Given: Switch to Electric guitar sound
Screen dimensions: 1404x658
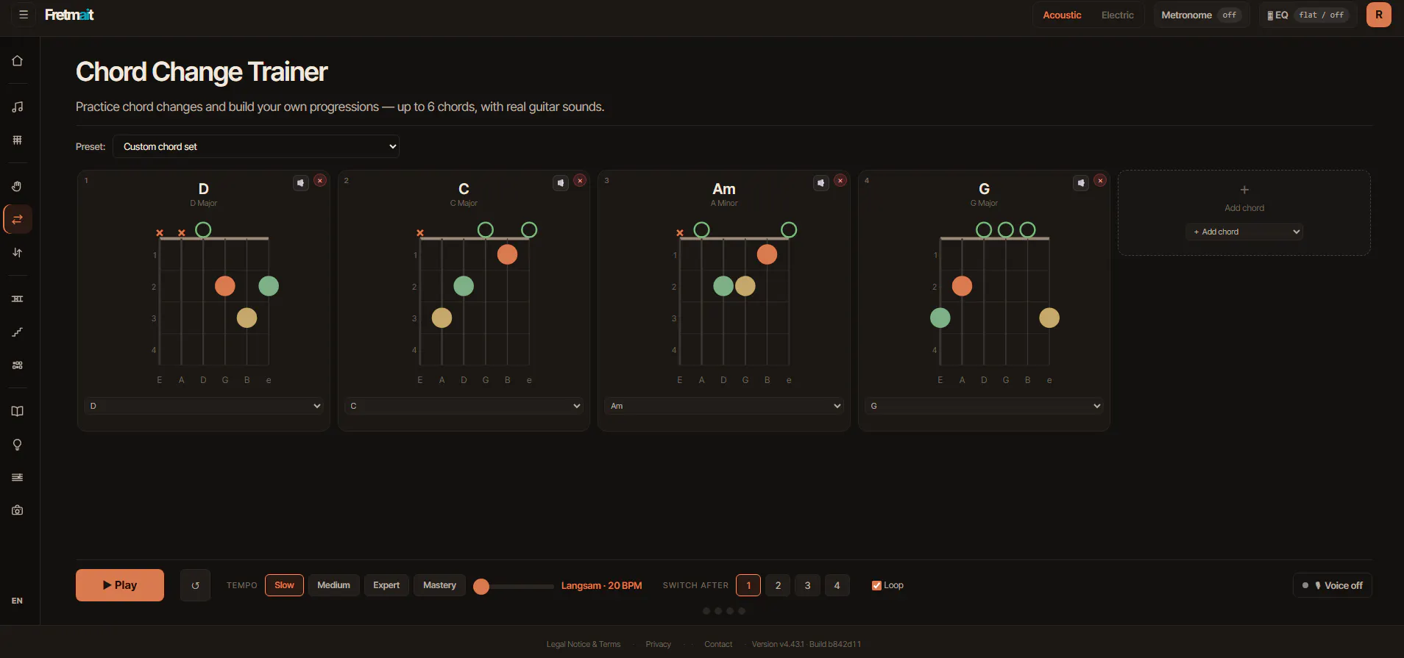Looking at the screenshot, I should pyautogui.click(x=1117, y=15).
